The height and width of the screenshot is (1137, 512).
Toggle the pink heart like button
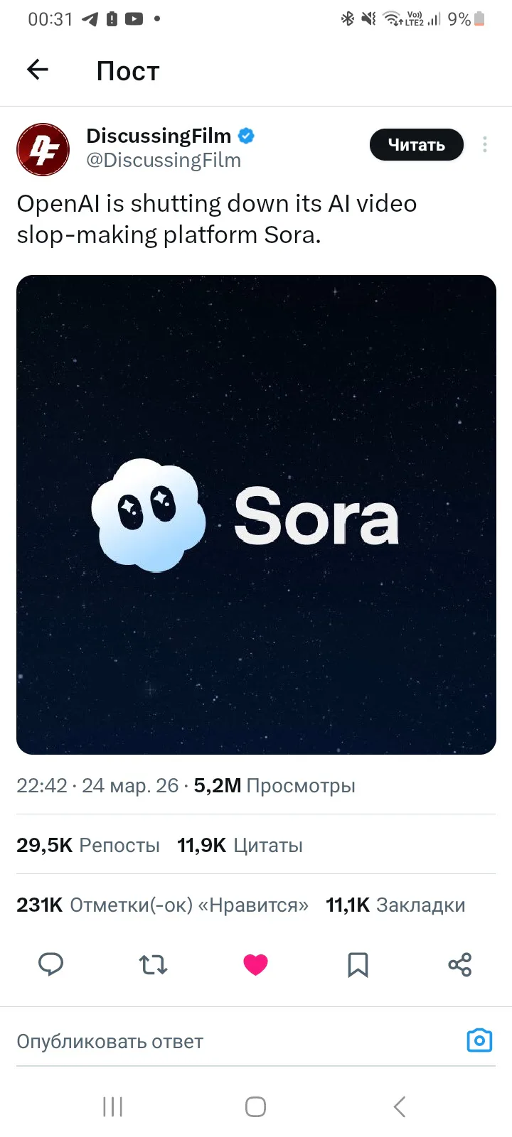coord(255,964)
